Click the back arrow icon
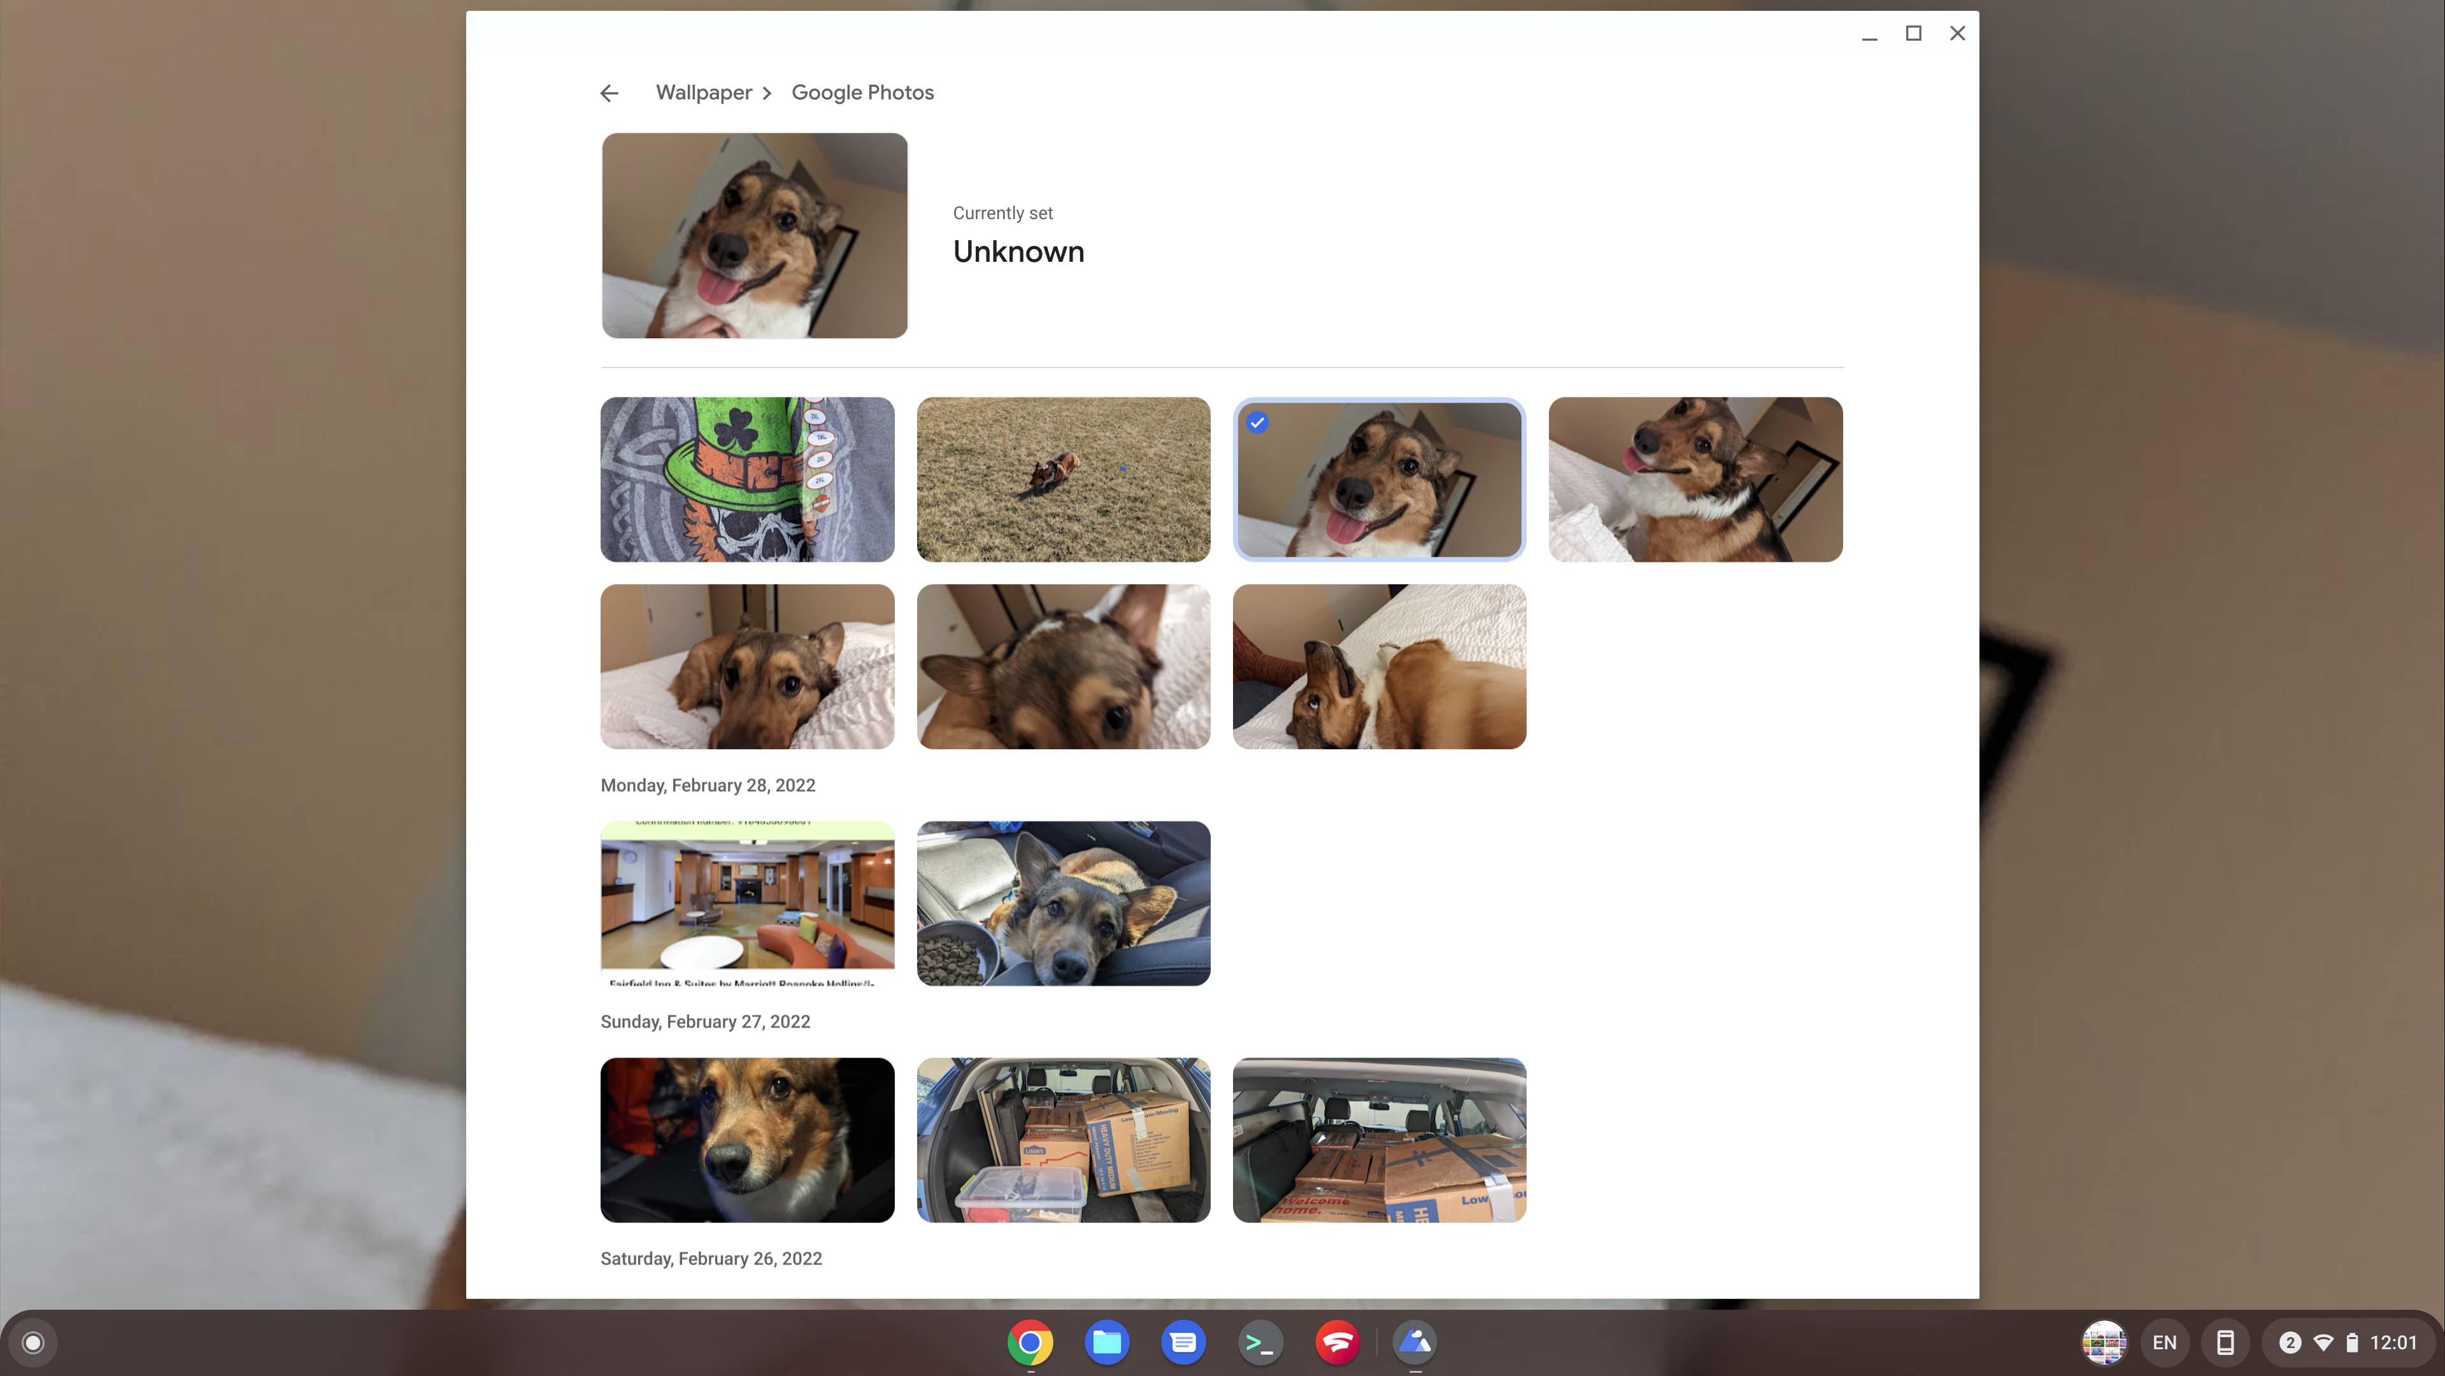2445x1376 pixels. [x=609, y=93]
